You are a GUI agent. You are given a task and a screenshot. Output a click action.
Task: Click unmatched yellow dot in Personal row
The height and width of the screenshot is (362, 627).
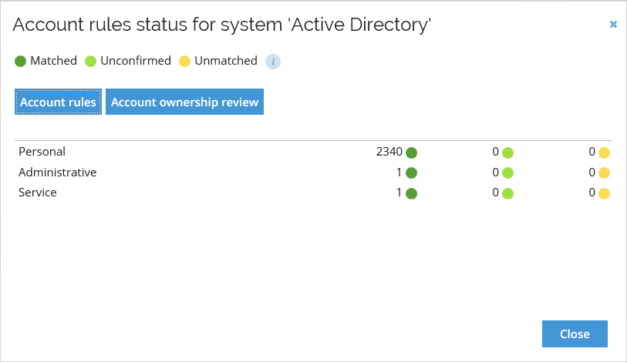click(x=604, y=153)
